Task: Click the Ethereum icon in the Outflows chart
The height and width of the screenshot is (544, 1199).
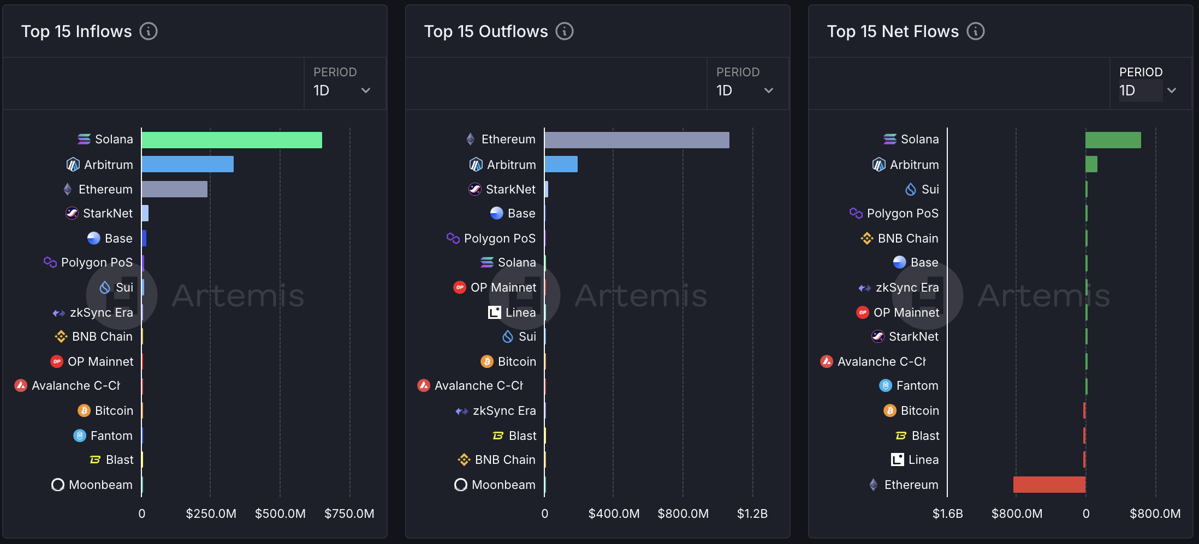Action: 471,140
